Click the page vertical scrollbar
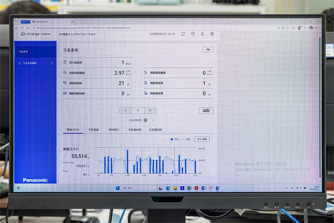334x223 pixels. click(320, 107)
